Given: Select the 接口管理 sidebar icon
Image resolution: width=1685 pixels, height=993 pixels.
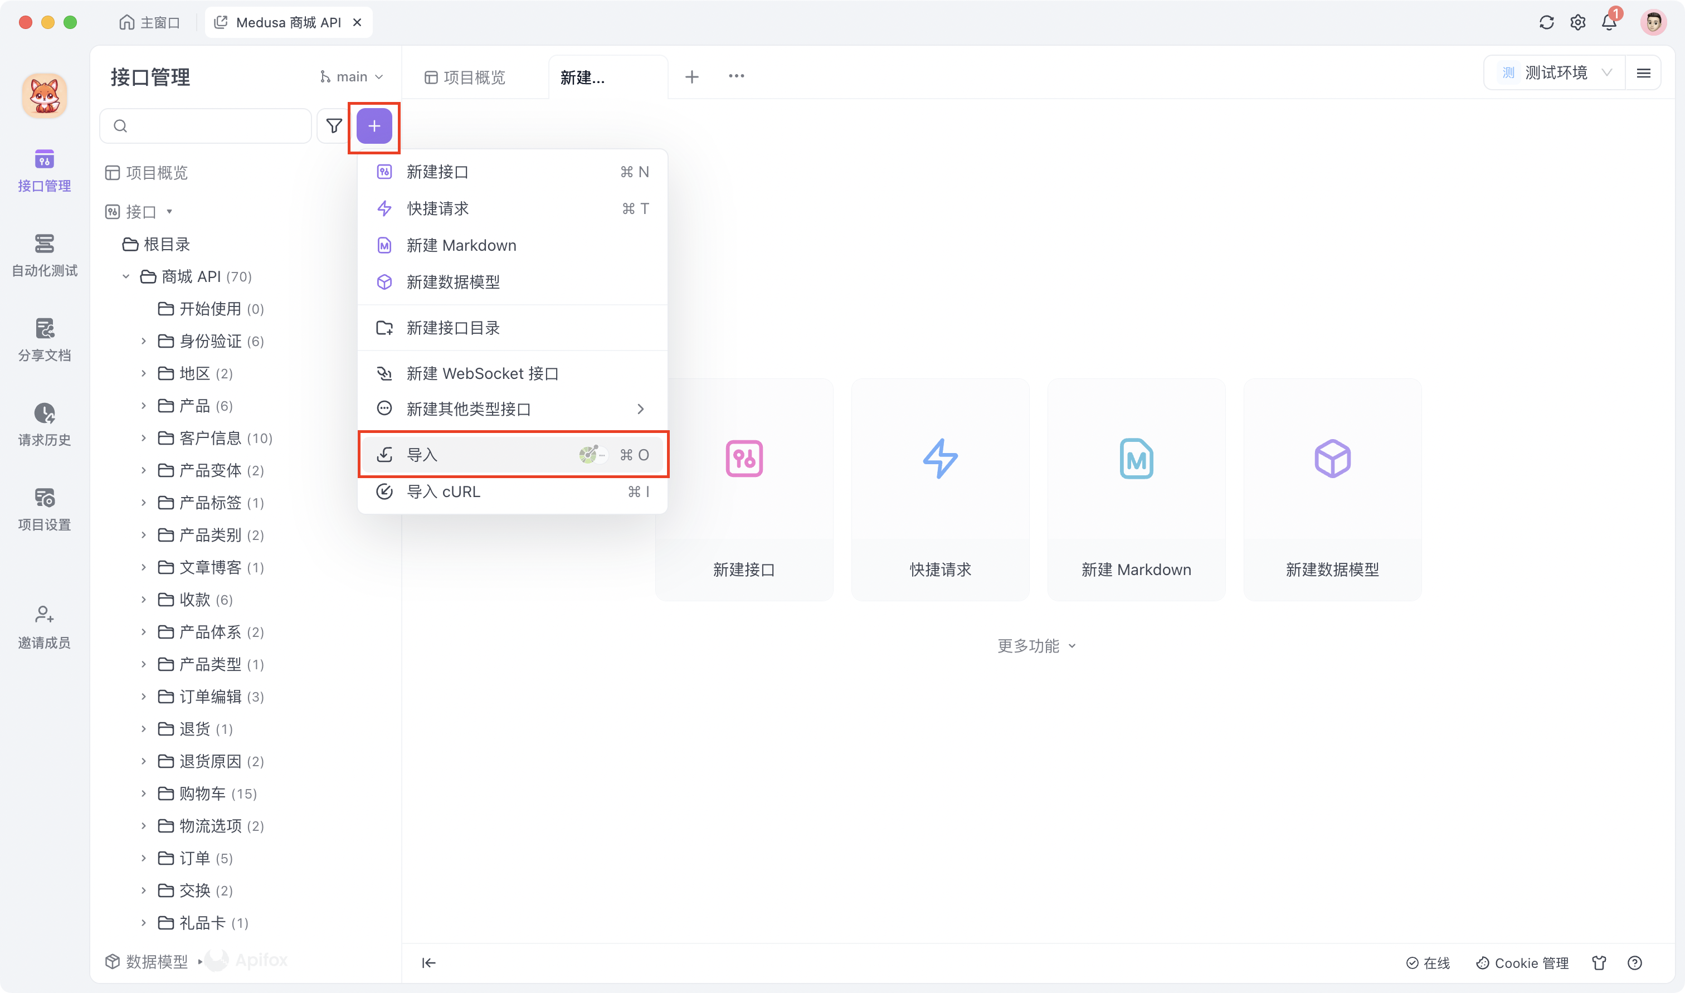Looking at the screenshot, I should [x=44, y=171].
